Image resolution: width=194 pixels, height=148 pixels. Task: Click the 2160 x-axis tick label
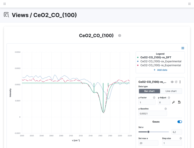(x=100, y=136)
